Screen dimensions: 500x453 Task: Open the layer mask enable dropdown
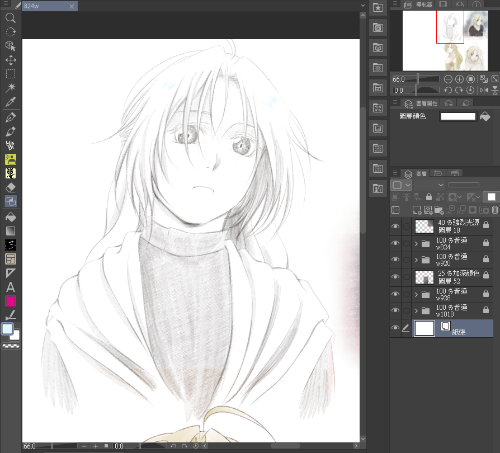[455, 197]
